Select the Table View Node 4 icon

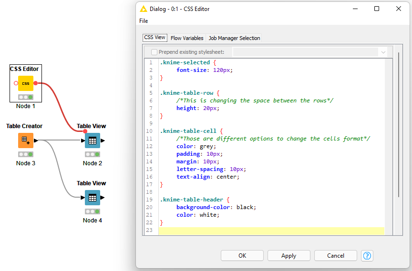coord(92,198)
